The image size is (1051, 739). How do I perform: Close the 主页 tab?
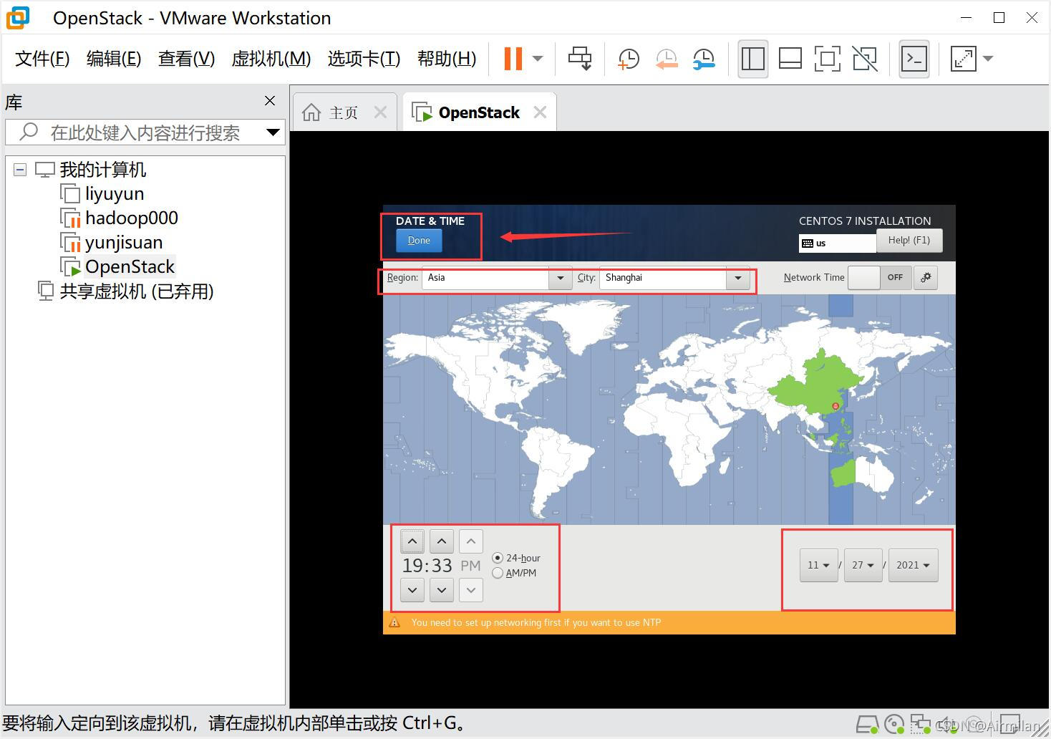coord(381,112)
